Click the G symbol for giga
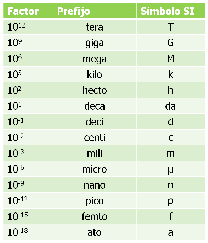The height and width of the screenshot is (243, 208). tap(170, 43)
